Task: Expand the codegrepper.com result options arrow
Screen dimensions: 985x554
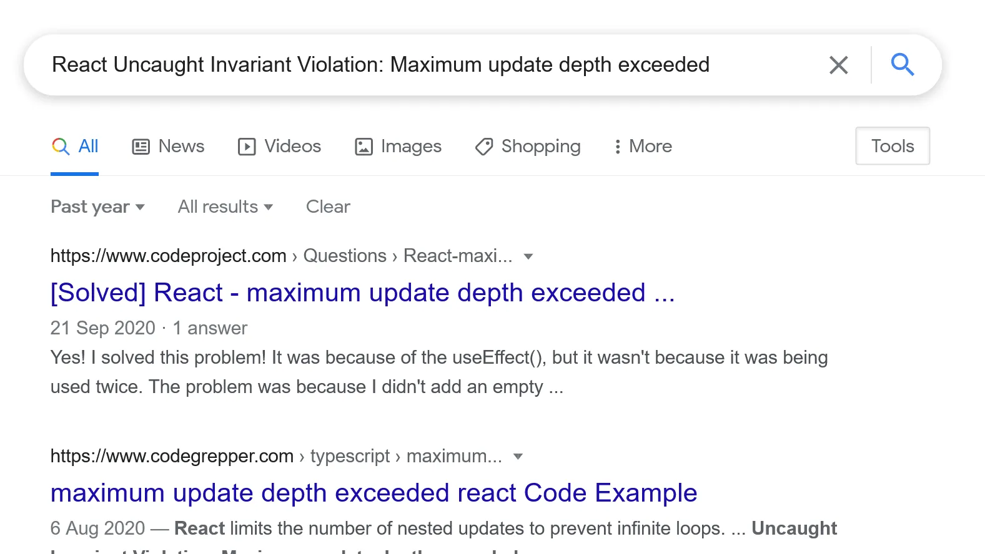Action: click(518, 457)
